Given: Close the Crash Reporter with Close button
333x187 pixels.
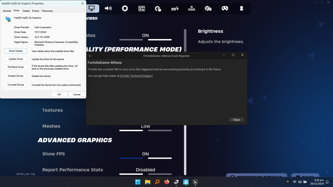Looking at the screenshot, I should 236,120.
